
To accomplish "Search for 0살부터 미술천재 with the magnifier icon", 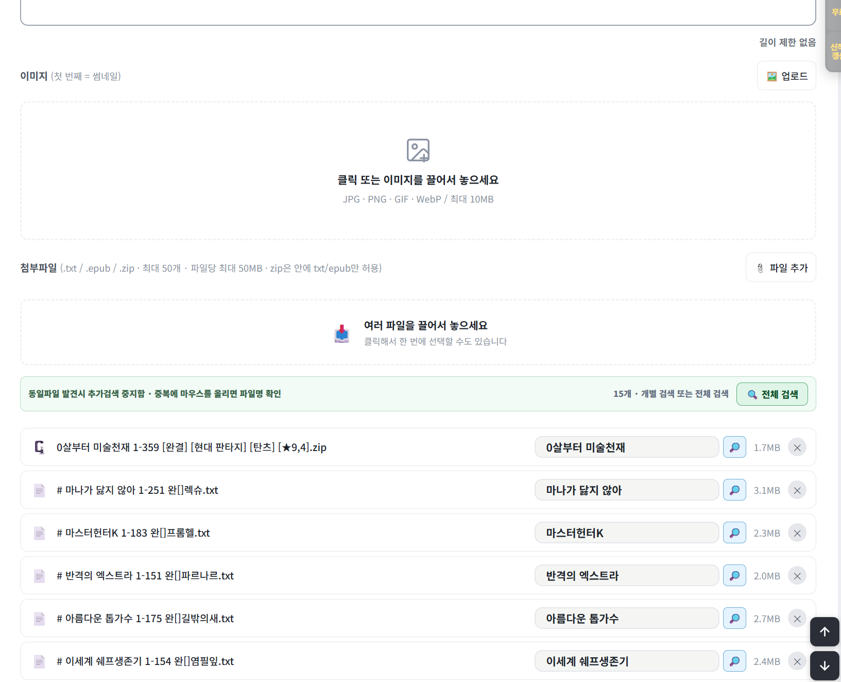I will point(734,447).
